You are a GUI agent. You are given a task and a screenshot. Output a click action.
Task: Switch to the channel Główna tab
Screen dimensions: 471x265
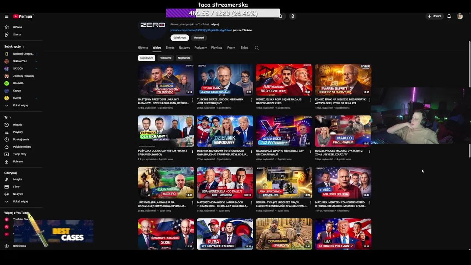143,48
